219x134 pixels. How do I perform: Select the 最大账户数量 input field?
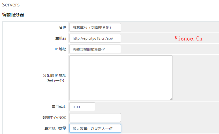click(x=95, y=128)
